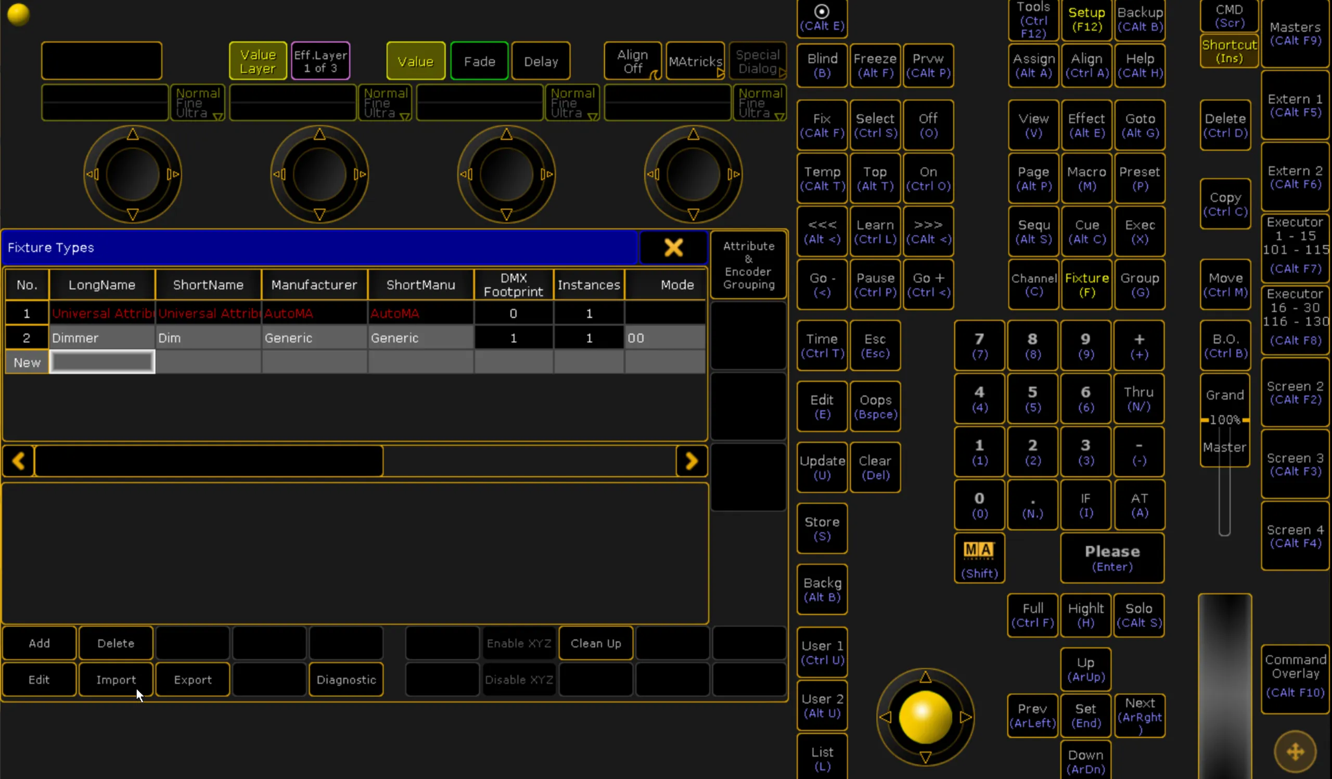1332x779 pixels.
Task: Switch to Screen 2 view
Action: click(x=1295, y=392)
